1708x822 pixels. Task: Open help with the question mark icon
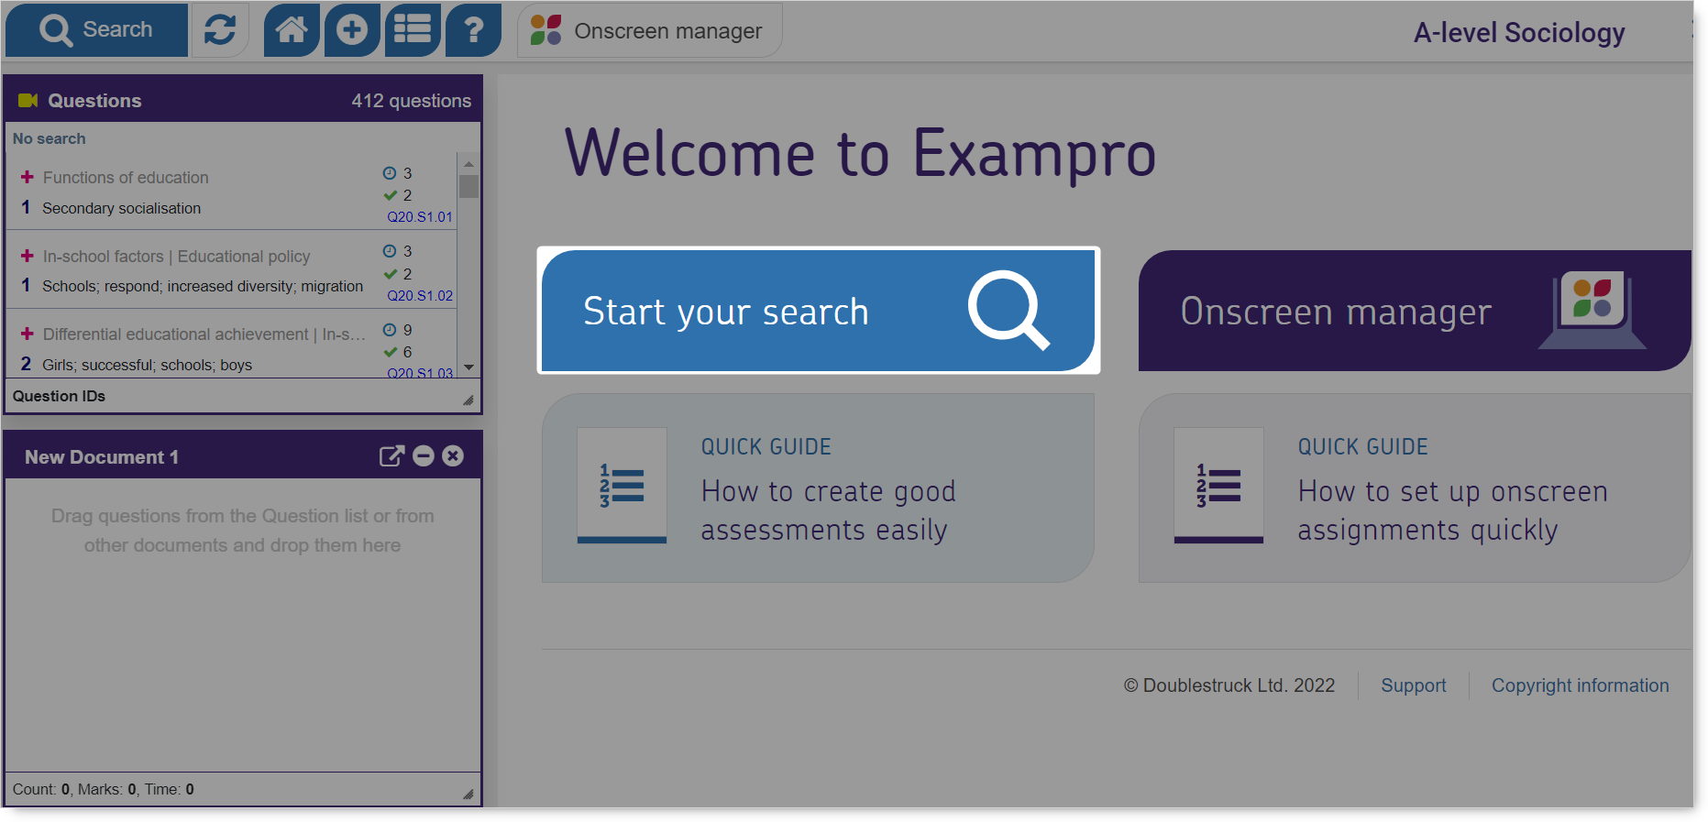pos(473,30)
